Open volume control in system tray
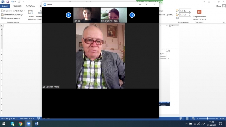Screen dimensions: 226x127 [198, 124]
